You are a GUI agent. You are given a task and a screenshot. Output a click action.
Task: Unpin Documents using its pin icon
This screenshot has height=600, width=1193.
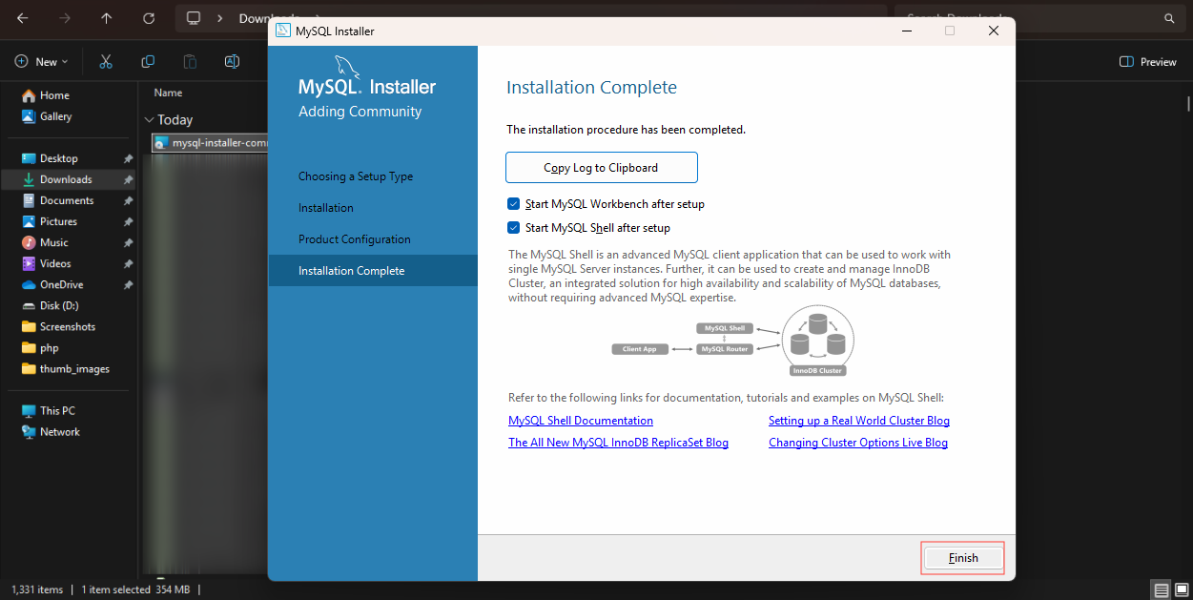128,200
